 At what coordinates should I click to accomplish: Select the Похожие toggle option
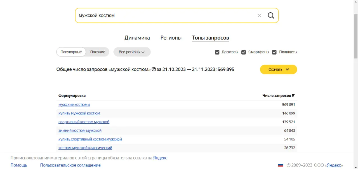[98, 52]
